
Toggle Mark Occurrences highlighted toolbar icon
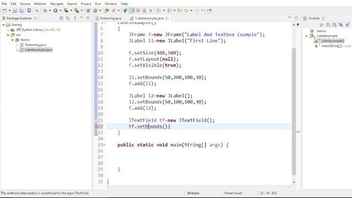[133, 10]
